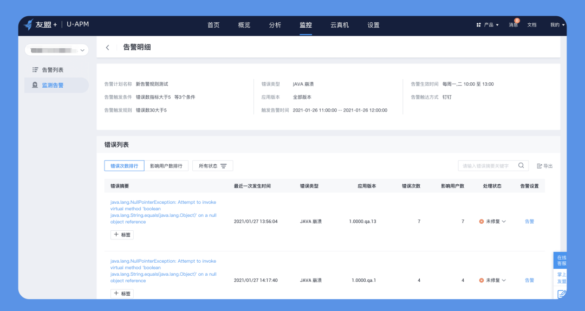585x311 pixels.
Task: Click the 错误摘要 column header
Action: point(120,186)
